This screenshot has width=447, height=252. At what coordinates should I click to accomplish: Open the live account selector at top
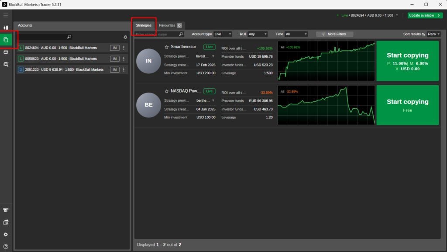367,15
